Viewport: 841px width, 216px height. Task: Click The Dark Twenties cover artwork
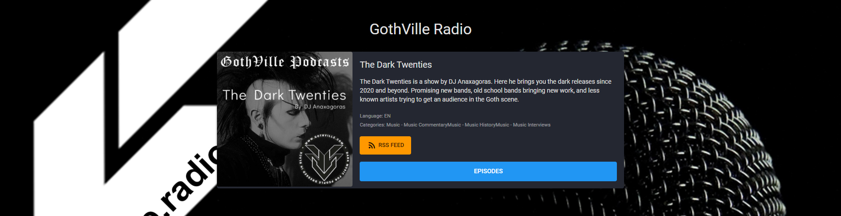[x=285, y=119]
